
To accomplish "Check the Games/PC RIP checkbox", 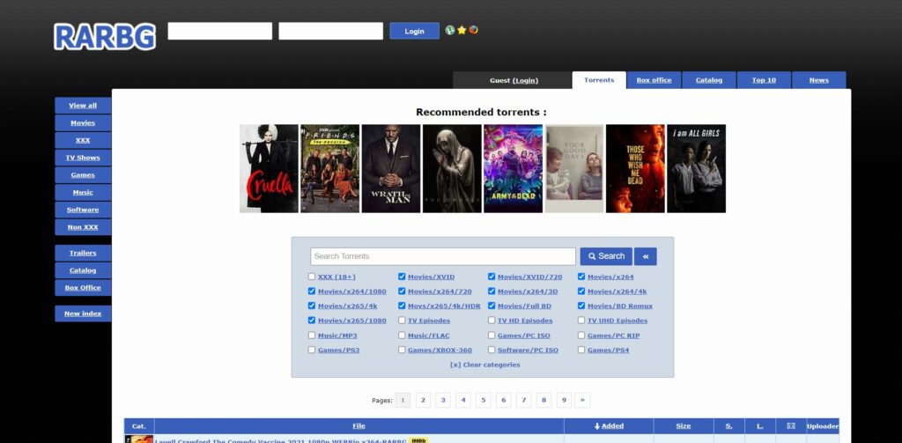I will (581, 336).
